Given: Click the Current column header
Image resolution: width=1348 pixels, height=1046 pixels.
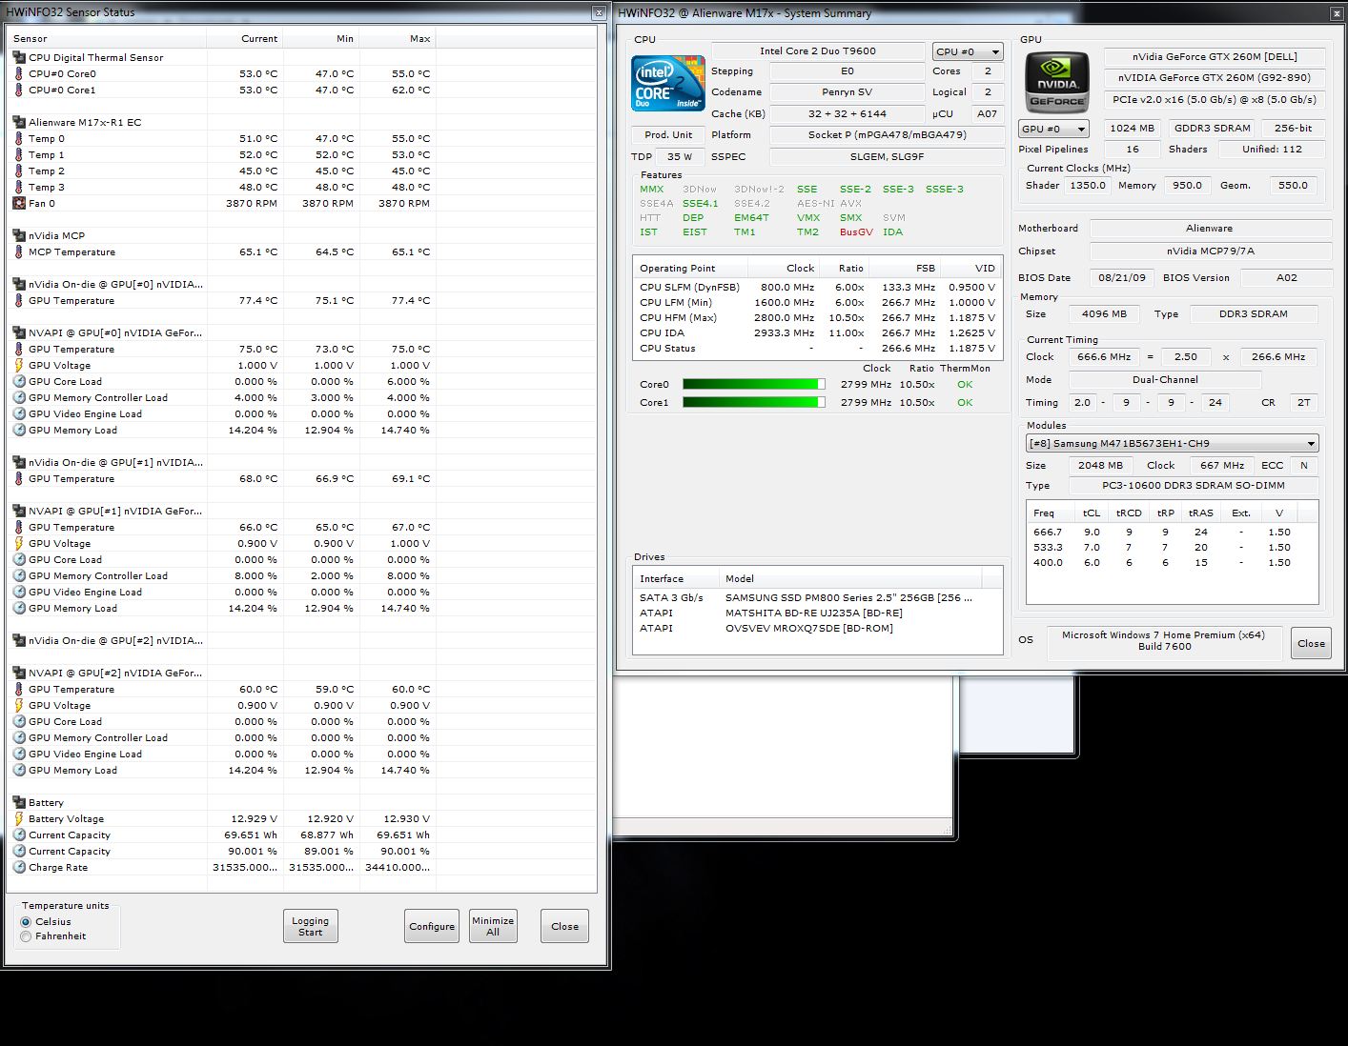Looking at the screenshot, I should click(244, 38).
